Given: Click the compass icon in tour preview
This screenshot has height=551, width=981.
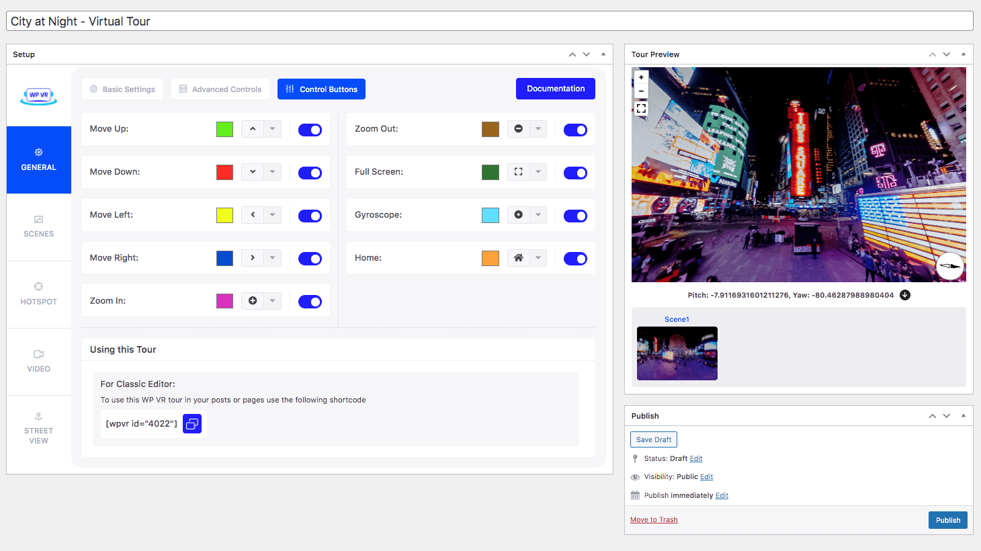Looking at the screenshot, I should 950,267.
